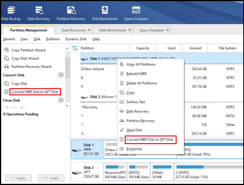Collapse the Clean Disk section
The image size is (244, 185).
(61, 100)
